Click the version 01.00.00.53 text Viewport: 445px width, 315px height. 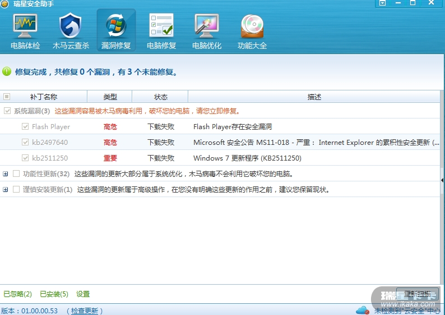[x=29, y=311]
